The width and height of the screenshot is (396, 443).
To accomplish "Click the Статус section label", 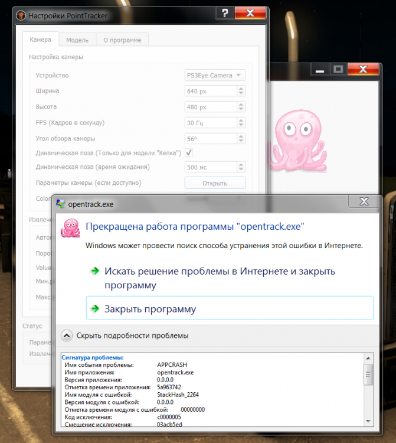I will pyautogui.click(x=32, y=326).
